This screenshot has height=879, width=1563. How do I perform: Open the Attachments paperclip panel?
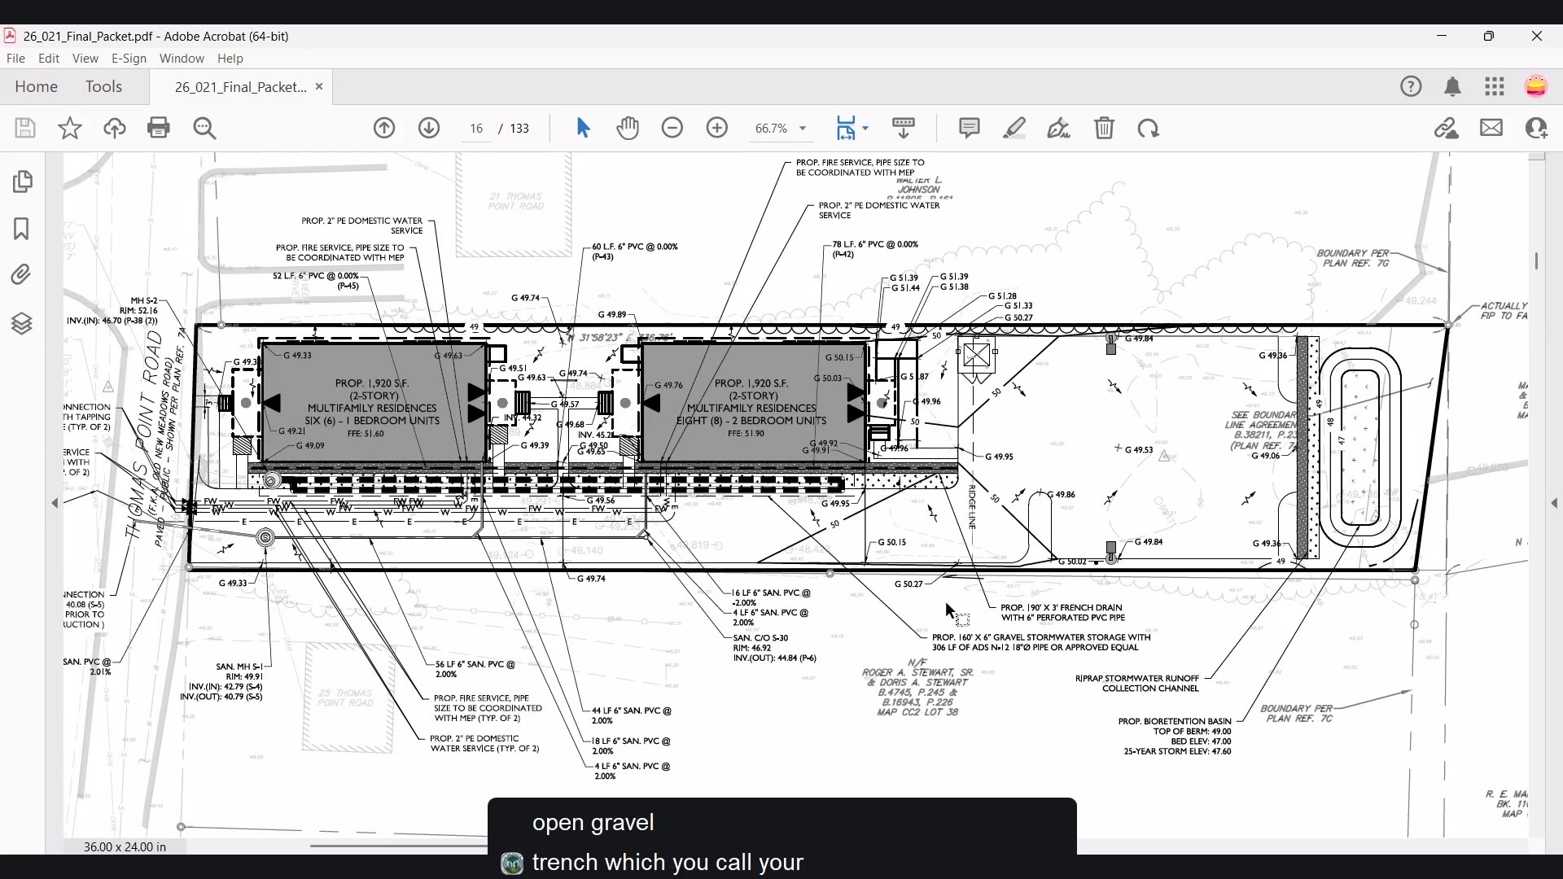coord(22,275)
